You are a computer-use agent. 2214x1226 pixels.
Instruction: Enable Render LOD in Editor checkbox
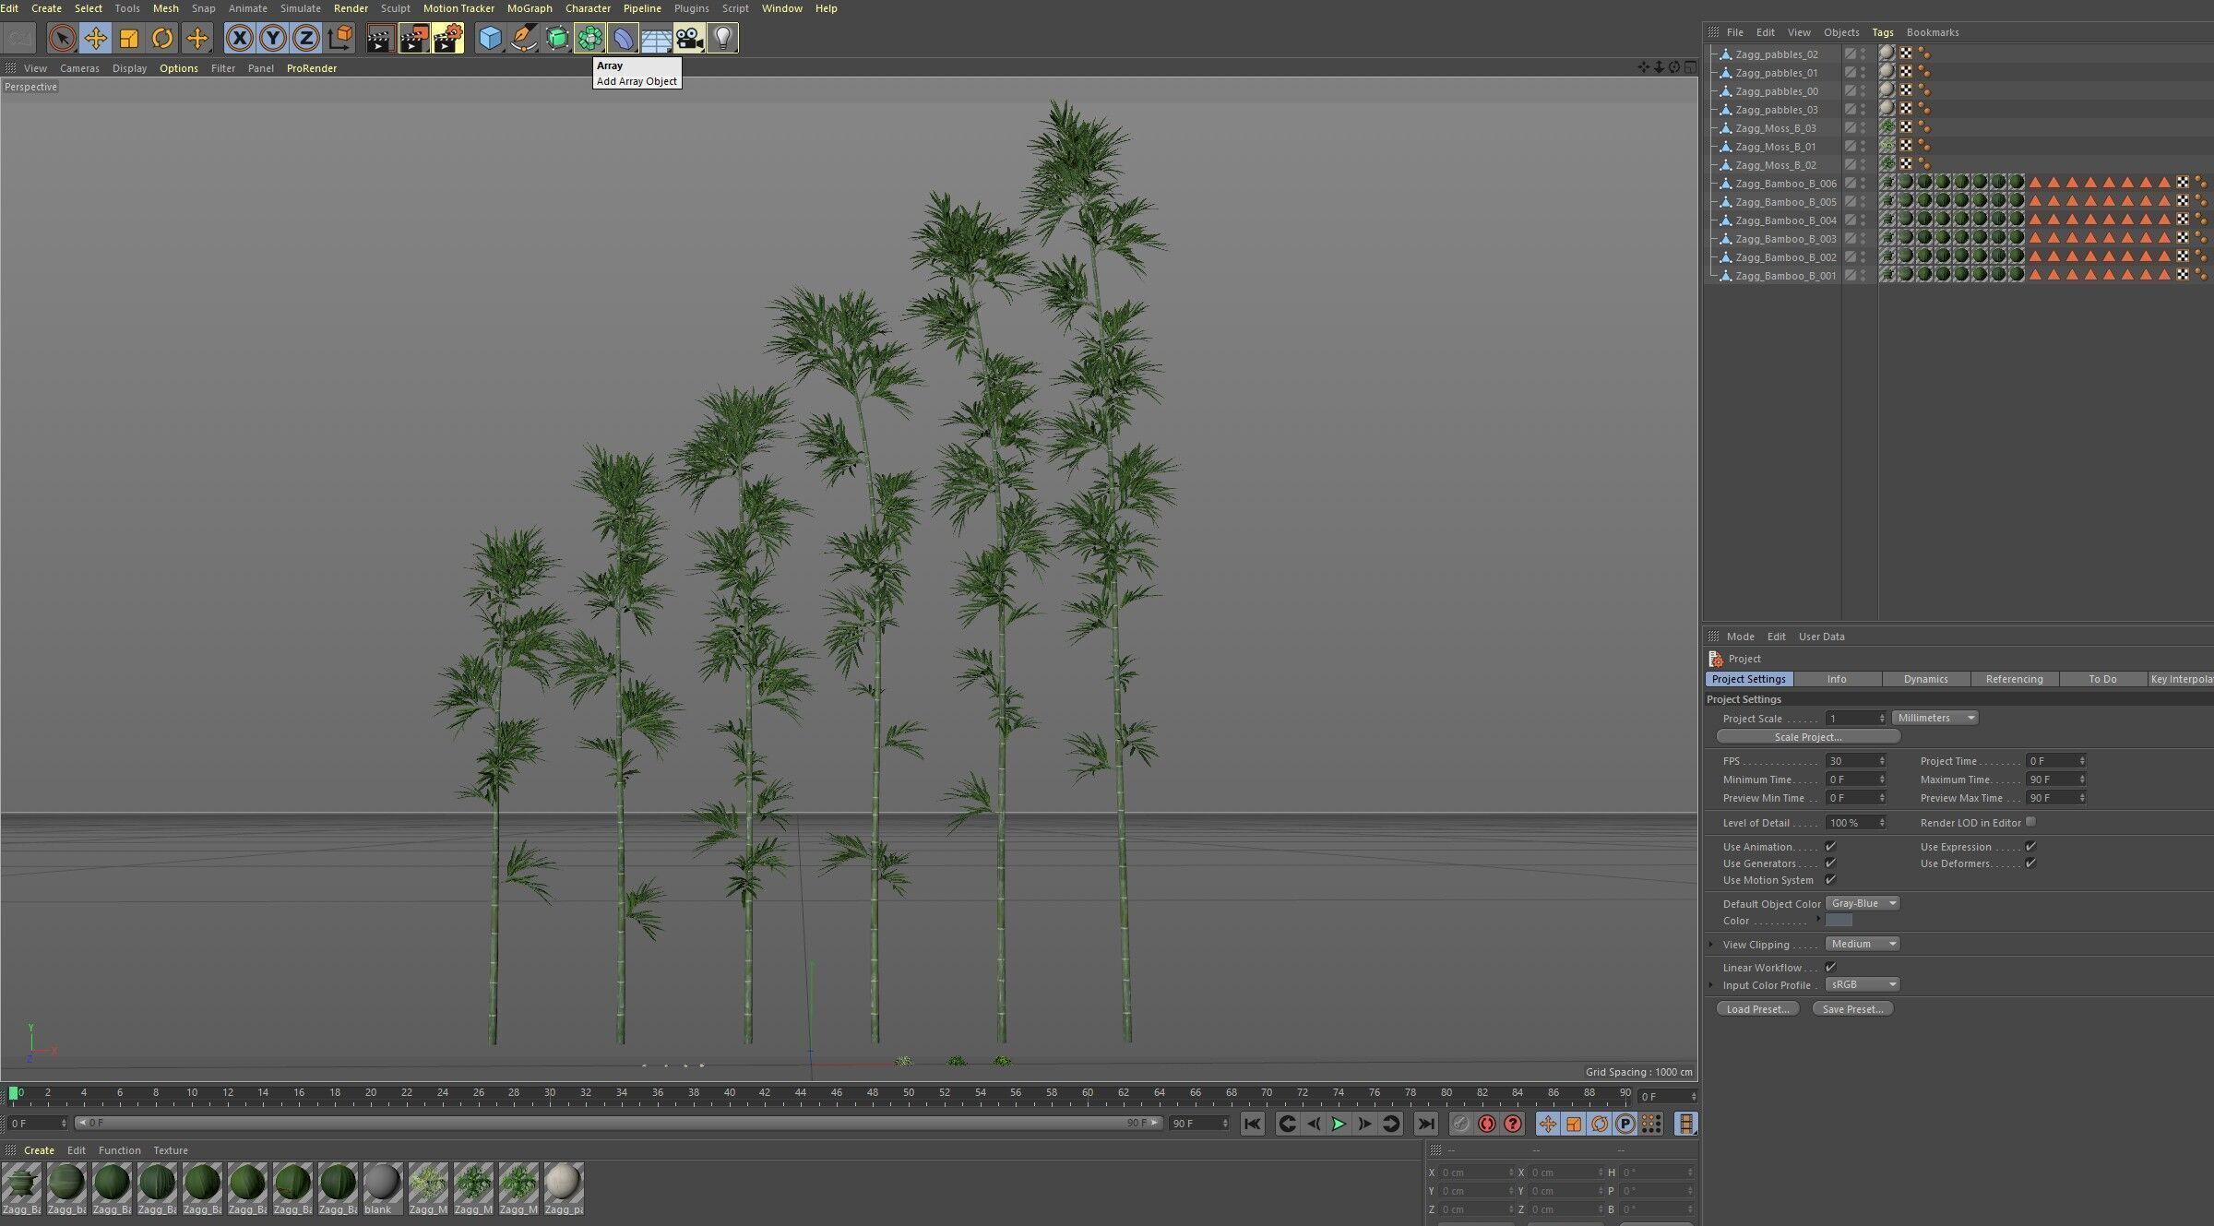click(2031, 821)
